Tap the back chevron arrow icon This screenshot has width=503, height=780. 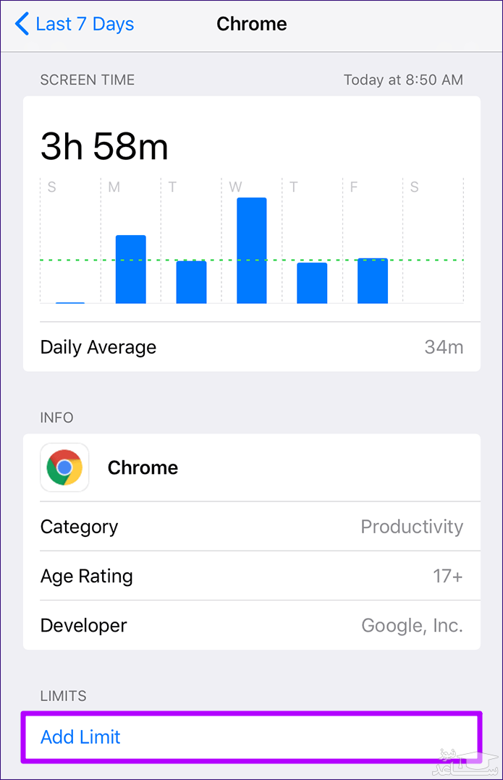(x=22, y=24)
